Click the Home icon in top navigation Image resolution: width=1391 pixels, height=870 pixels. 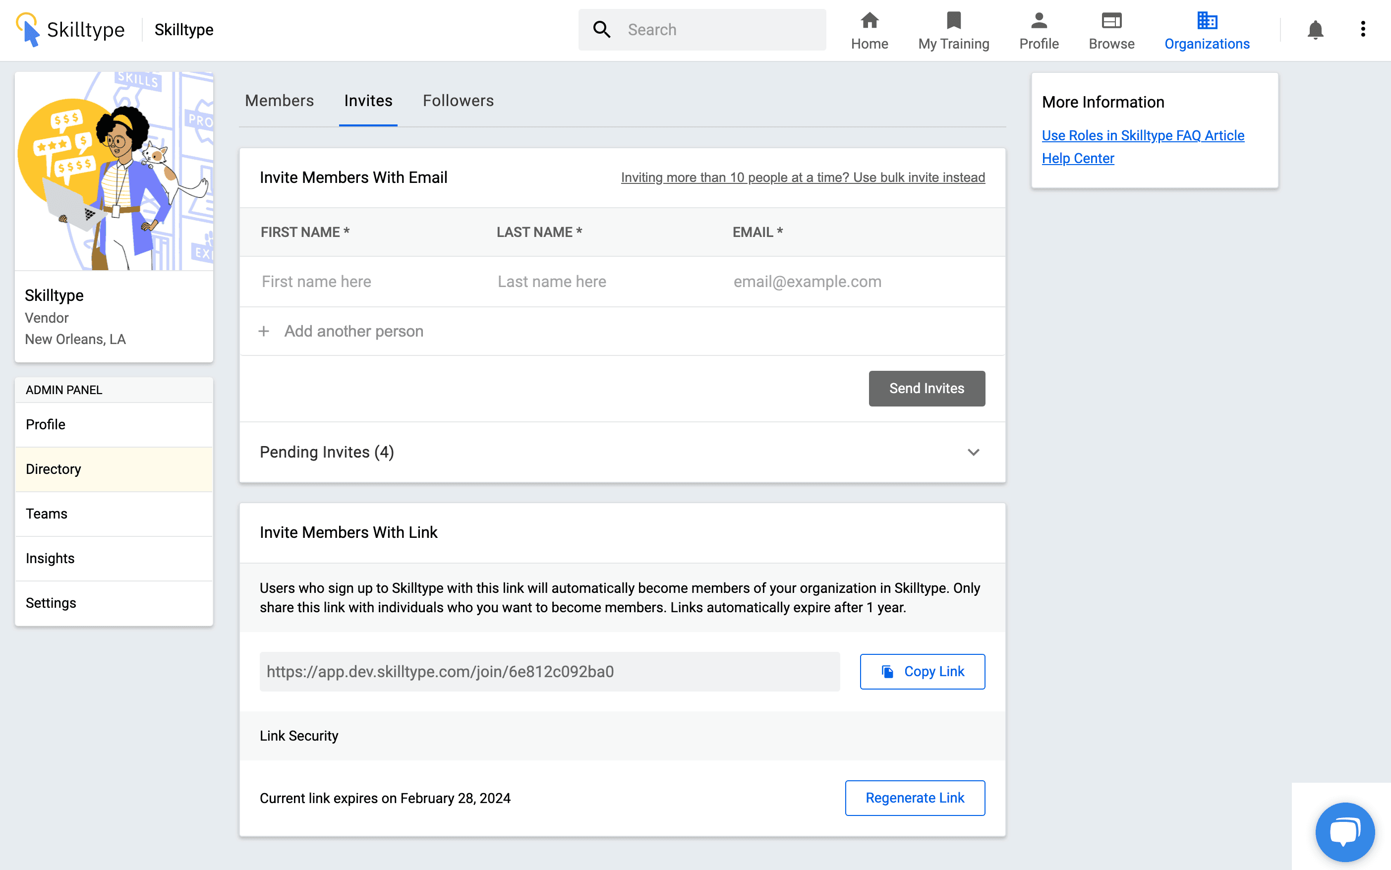tap(869, 21)
